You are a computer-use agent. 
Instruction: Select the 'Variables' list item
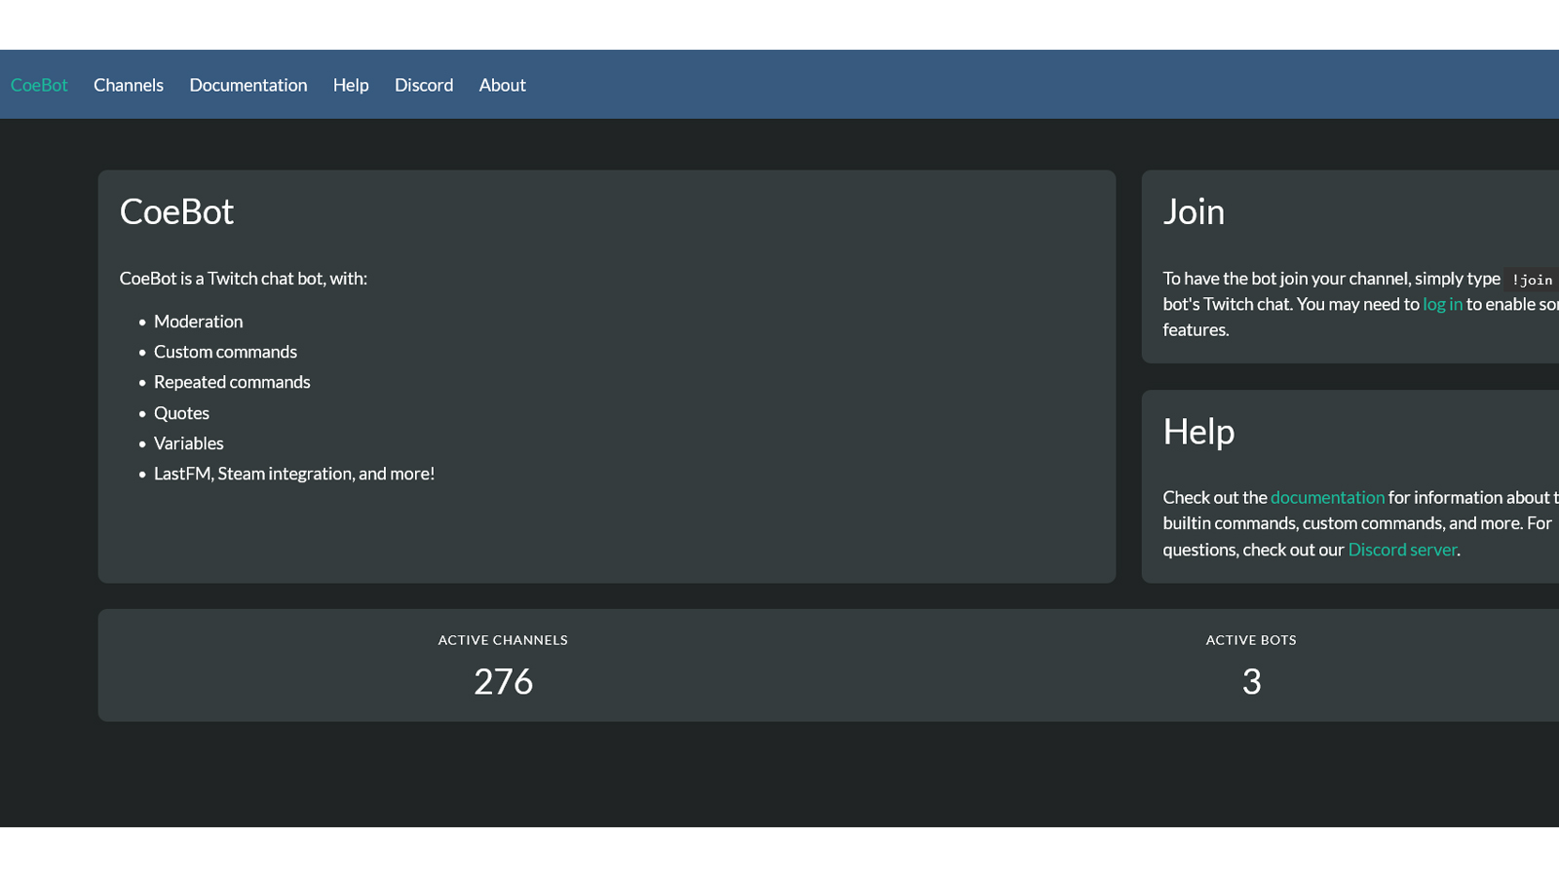point(189,443)
